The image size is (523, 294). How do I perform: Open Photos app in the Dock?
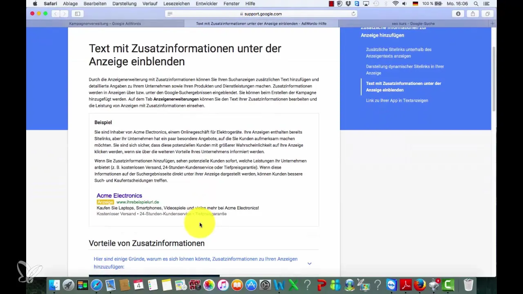click(209, 285)
